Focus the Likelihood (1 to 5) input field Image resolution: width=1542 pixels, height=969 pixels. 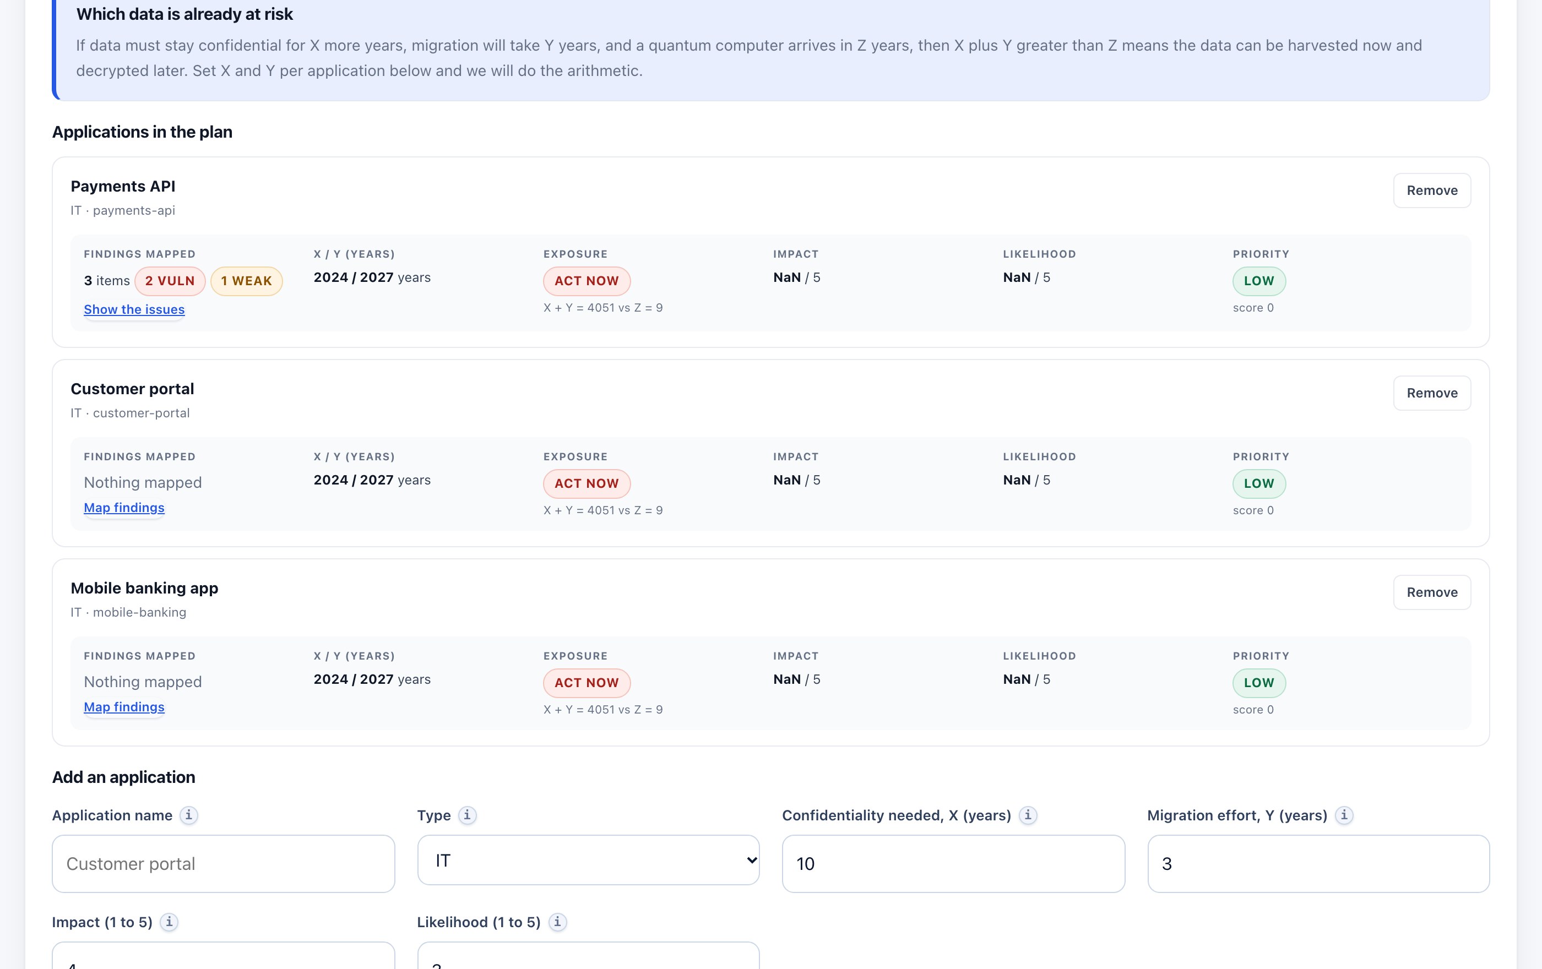pos(588,956)
